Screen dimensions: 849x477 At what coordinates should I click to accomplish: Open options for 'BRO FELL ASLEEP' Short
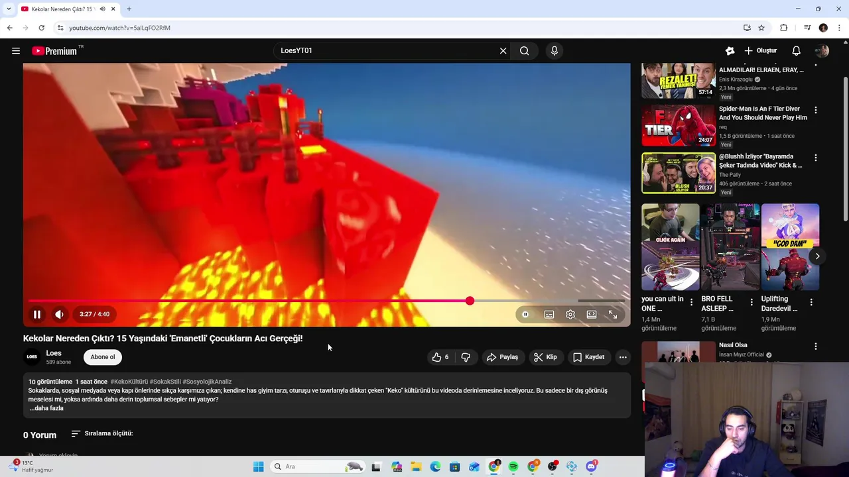coord(751,302)
